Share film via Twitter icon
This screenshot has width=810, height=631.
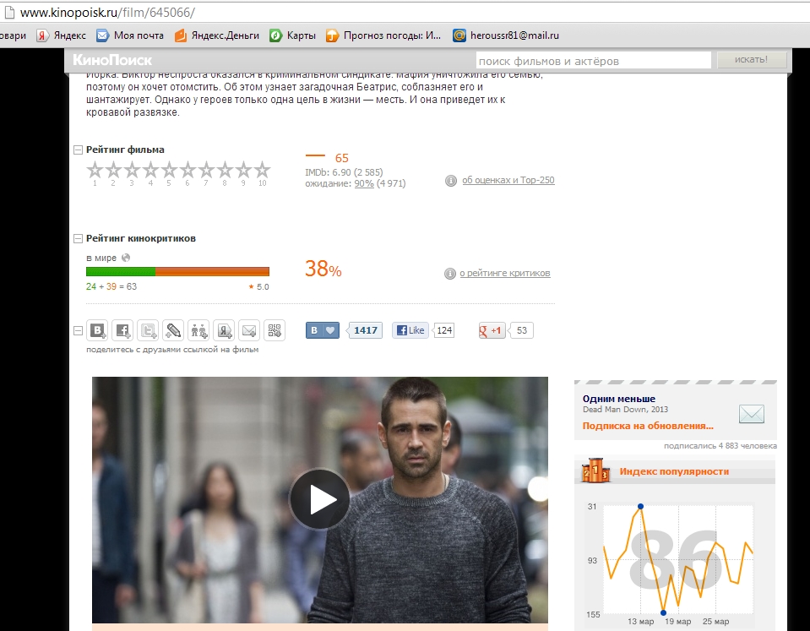click(x=149, y=330)
